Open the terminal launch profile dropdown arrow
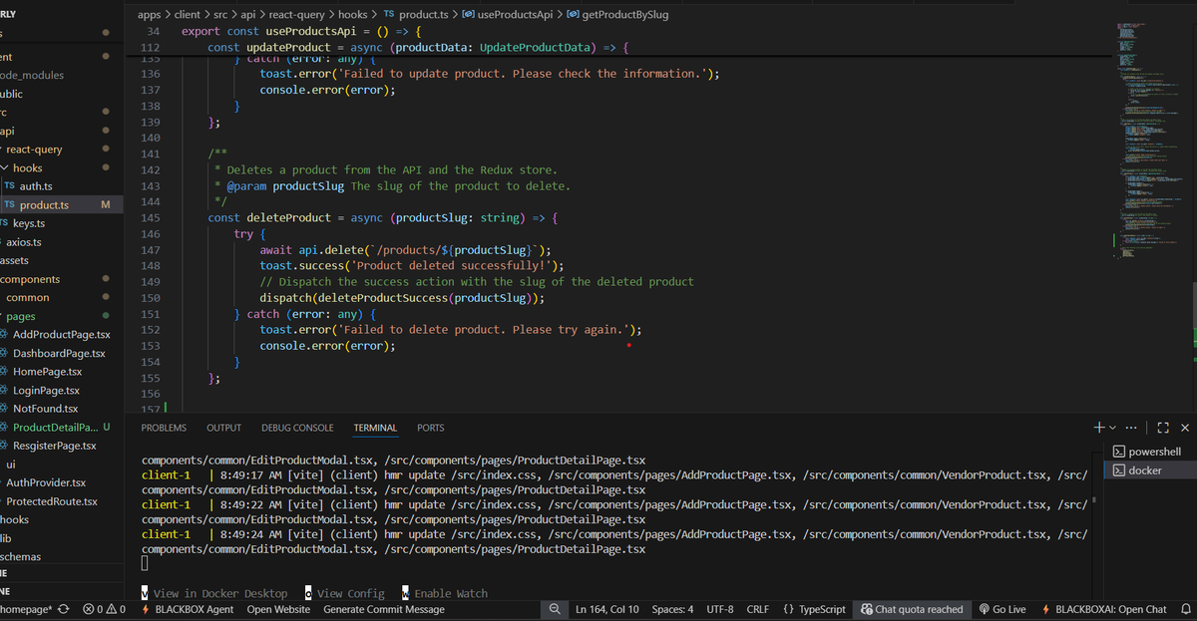The height and width of the screenshot is (621, 1197). click(x=1114, y=428)
